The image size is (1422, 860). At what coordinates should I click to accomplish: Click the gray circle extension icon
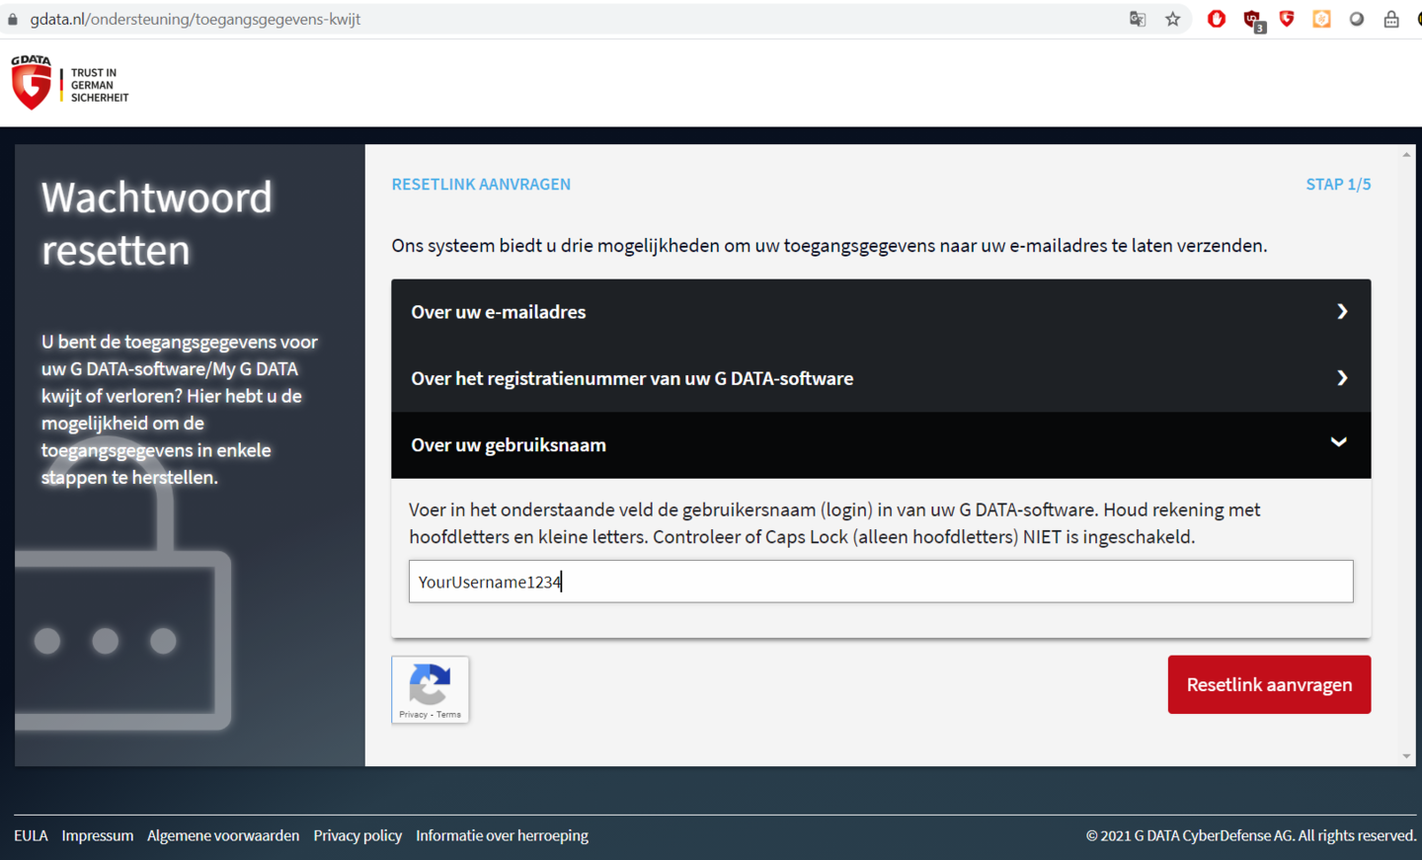coord(1357,19)
